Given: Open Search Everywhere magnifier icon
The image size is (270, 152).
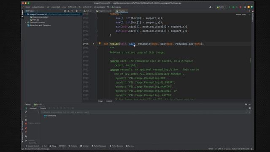Looking at the screenshot, I should point(245,7).
